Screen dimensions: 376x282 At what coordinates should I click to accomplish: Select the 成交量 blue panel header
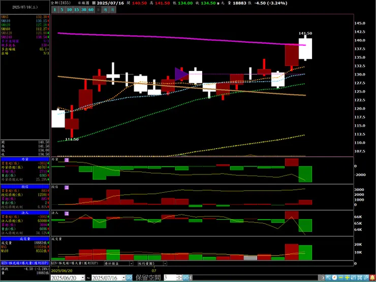(25, 239)
